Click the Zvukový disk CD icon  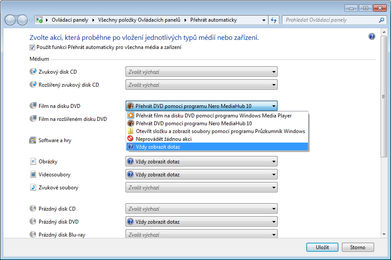coord(33,71)
